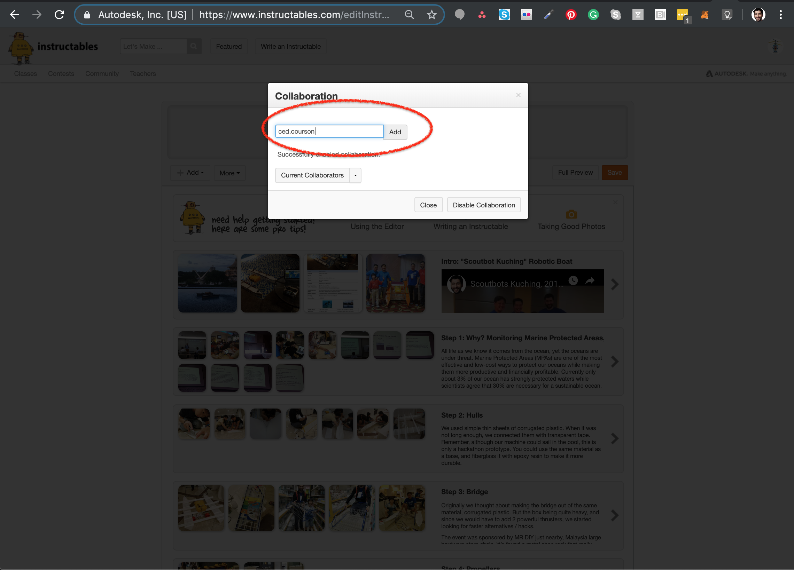Open the Teachers menu item
The width and height of the screenshot is (794, 570).
pos(143,73)
